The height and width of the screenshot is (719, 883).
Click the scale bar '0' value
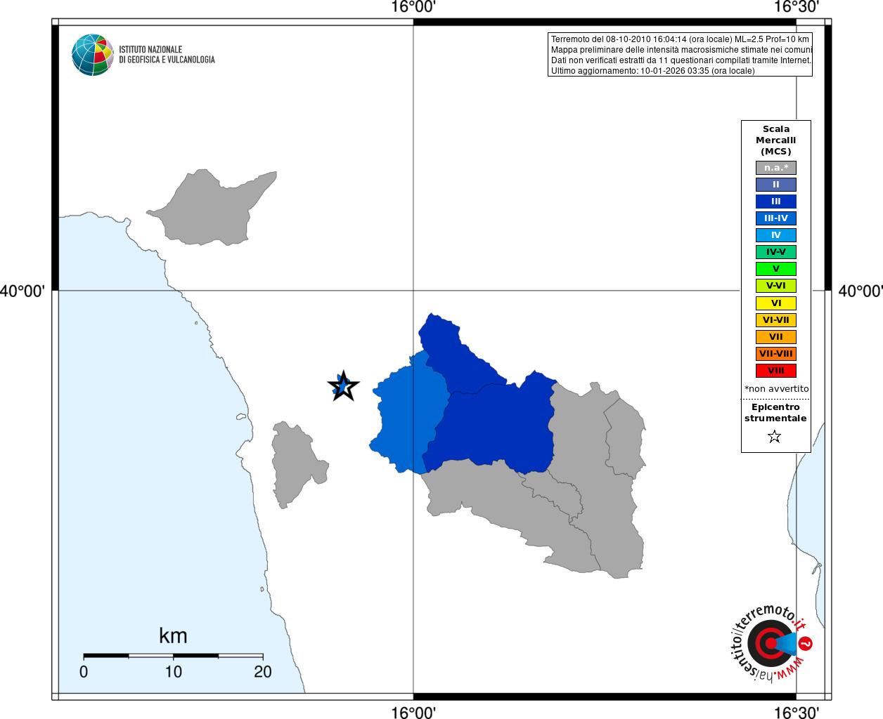pos(84,672)
